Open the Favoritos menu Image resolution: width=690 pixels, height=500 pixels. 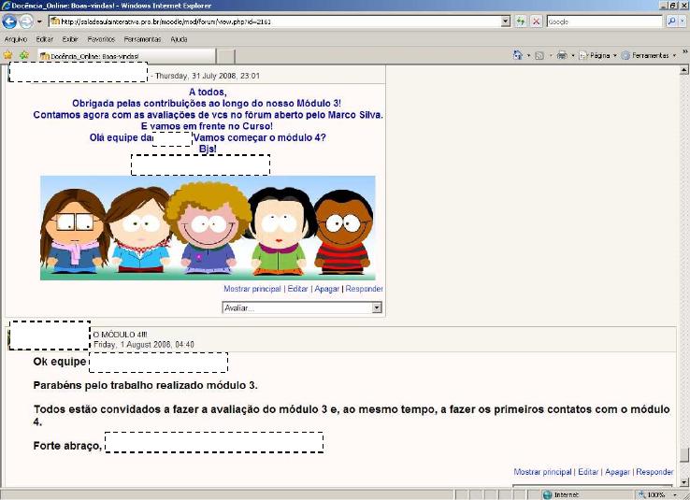[x=101, y=39]
